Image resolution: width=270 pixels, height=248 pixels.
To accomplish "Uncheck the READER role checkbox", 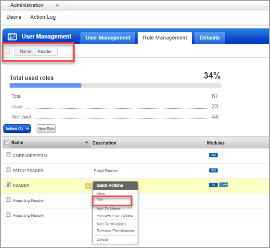I will (x=8, y=184).
